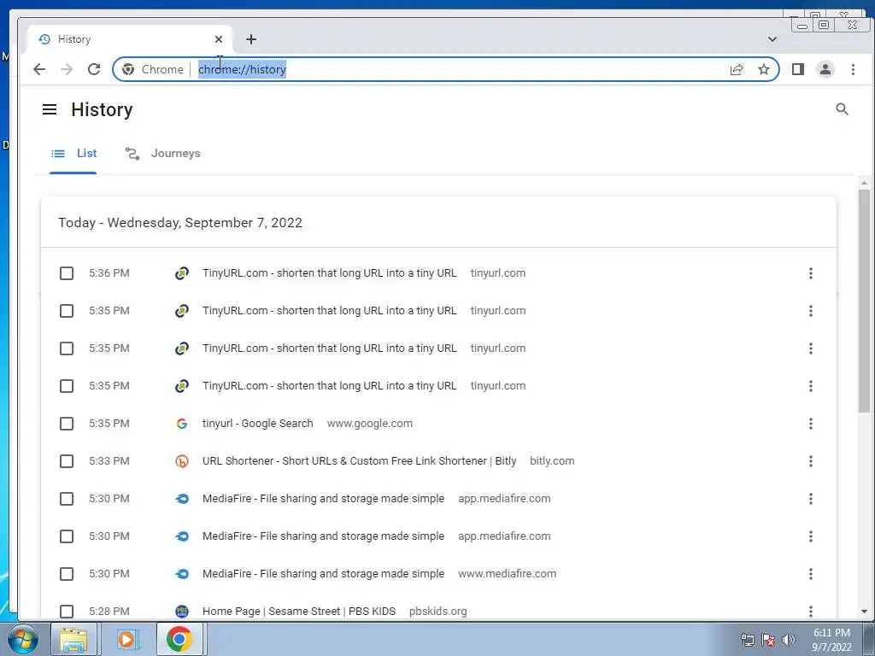
Task: Click the PBS KIDS favicon
Action: coord(182,612)
